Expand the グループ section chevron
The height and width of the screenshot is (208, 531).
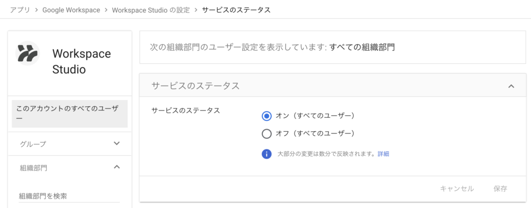(x=117, y=143)
